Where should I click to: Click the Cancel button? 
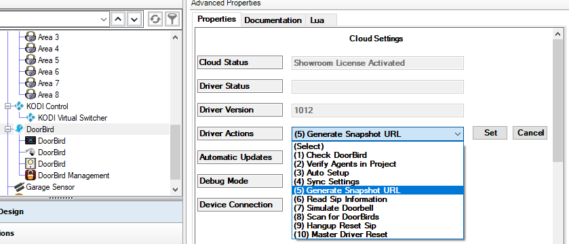[530, 133]
